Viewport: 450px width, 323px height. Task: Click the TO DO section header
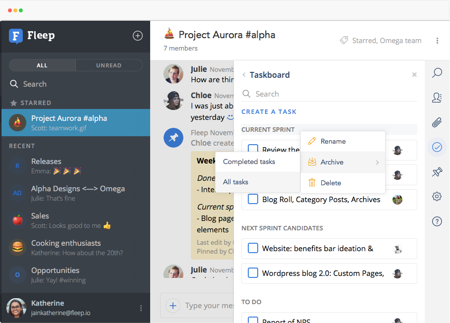(x=251, y=302)
